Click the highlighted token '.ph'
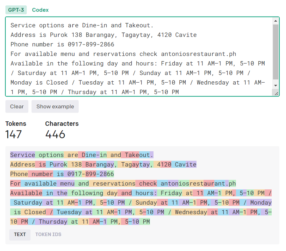Screen dimensions: 286x251 point(230,183)
